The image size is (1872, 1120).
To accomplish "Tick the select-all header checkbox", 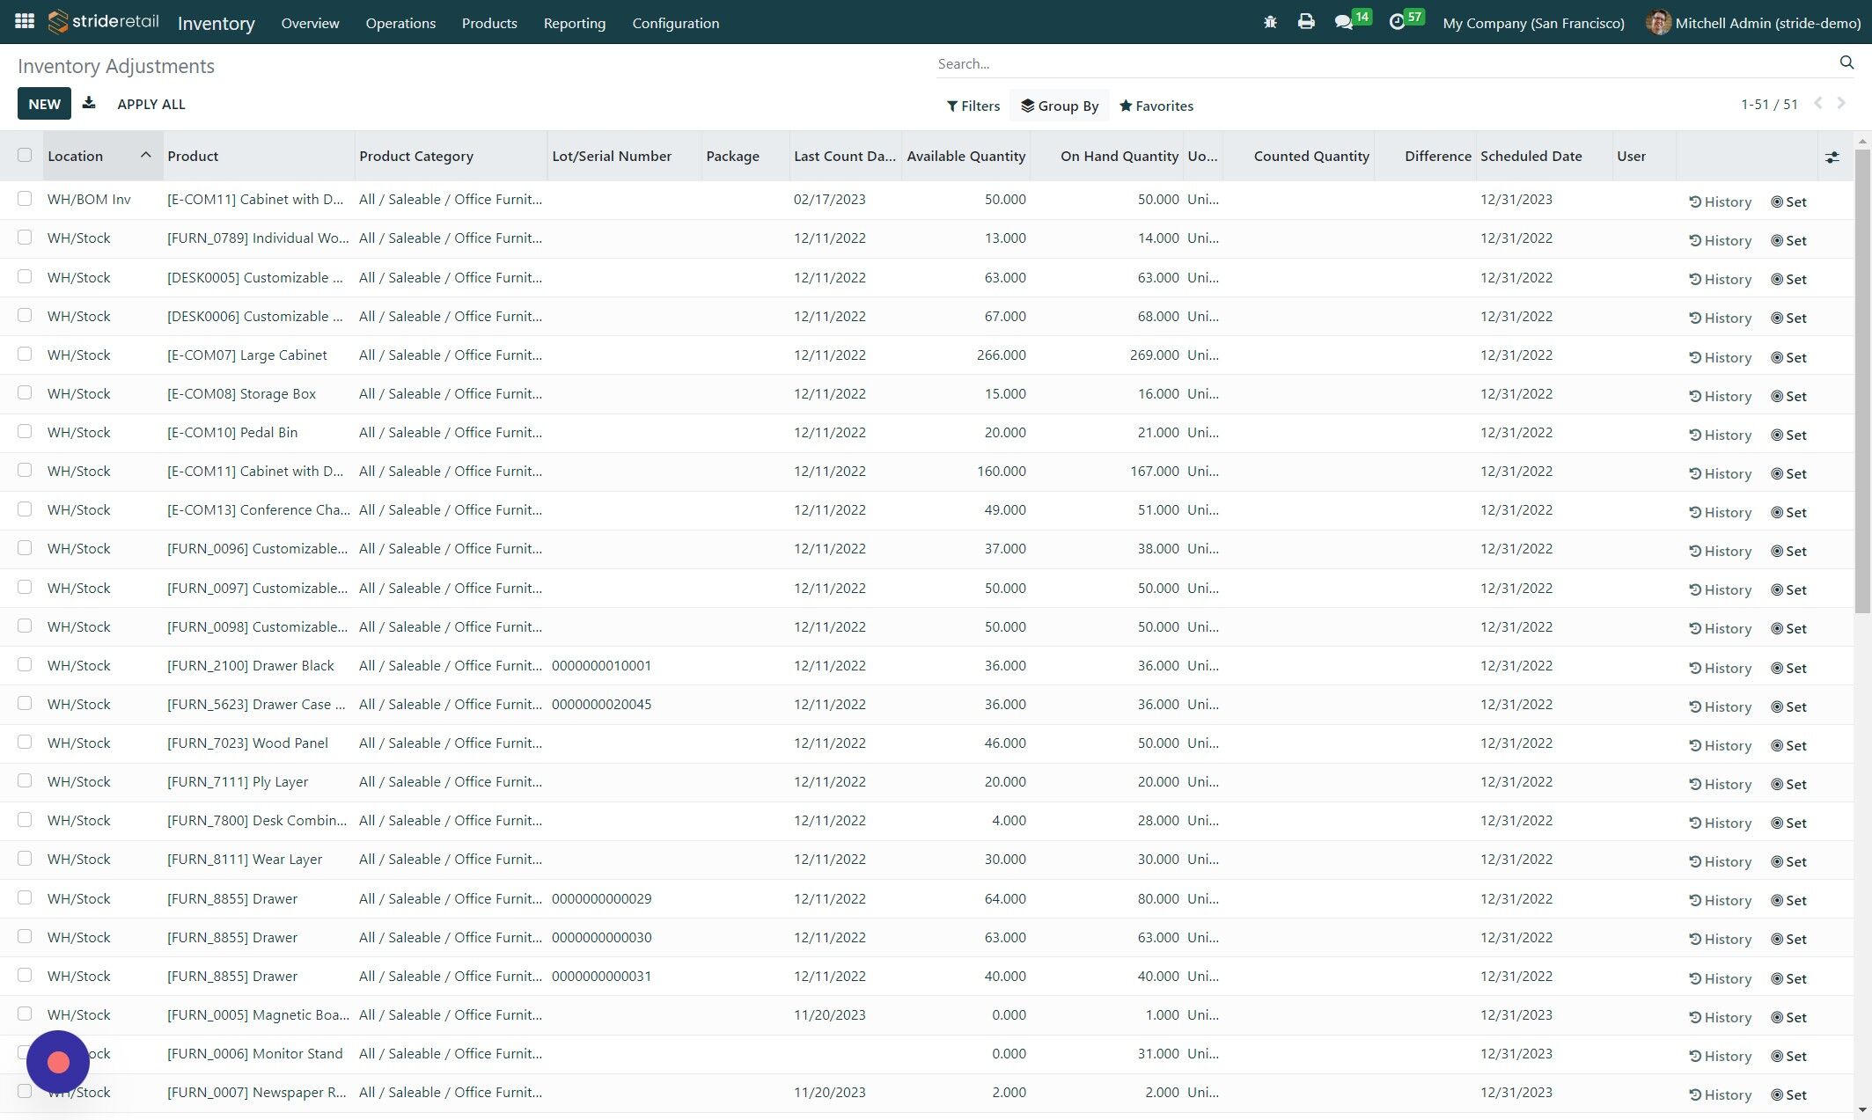I will [25, 156].
